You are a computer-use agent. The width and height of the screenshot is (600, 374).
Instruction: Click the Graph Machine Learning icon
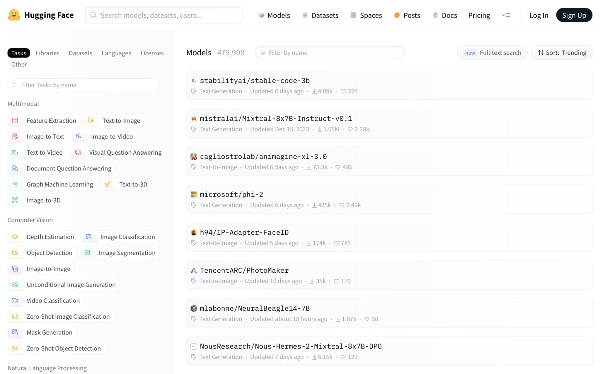point(15,185)
